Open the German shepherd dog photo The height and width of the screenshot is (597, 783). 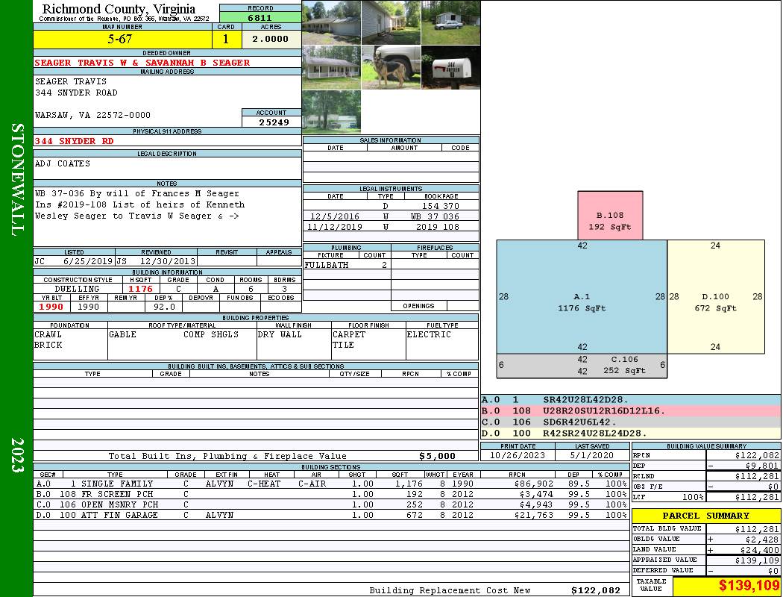(x=391, y=68)
